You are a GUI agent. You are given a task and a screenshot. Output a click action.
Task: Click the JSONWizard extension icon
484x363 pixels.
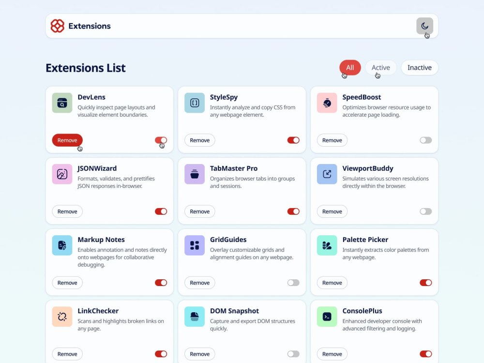(62, 174)
